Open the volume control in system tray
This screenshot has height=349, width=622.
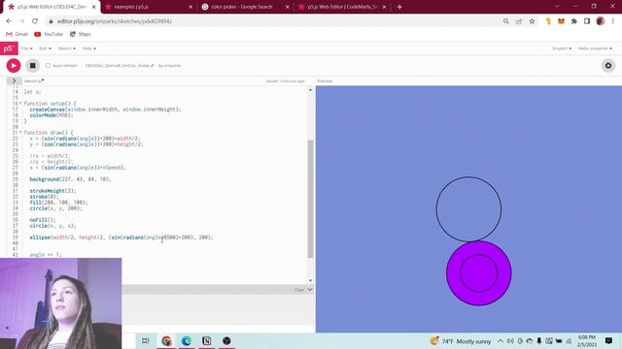pyautogui.click(x=510, y=341)
